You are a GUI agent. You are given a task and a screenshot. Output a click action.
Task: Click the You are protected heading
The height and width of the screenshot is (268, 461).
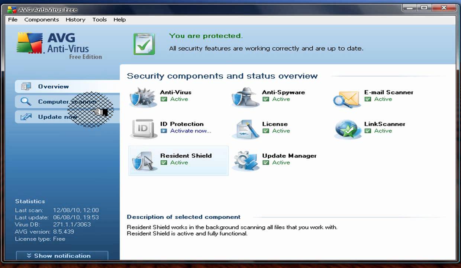click(x=206, y=36)
